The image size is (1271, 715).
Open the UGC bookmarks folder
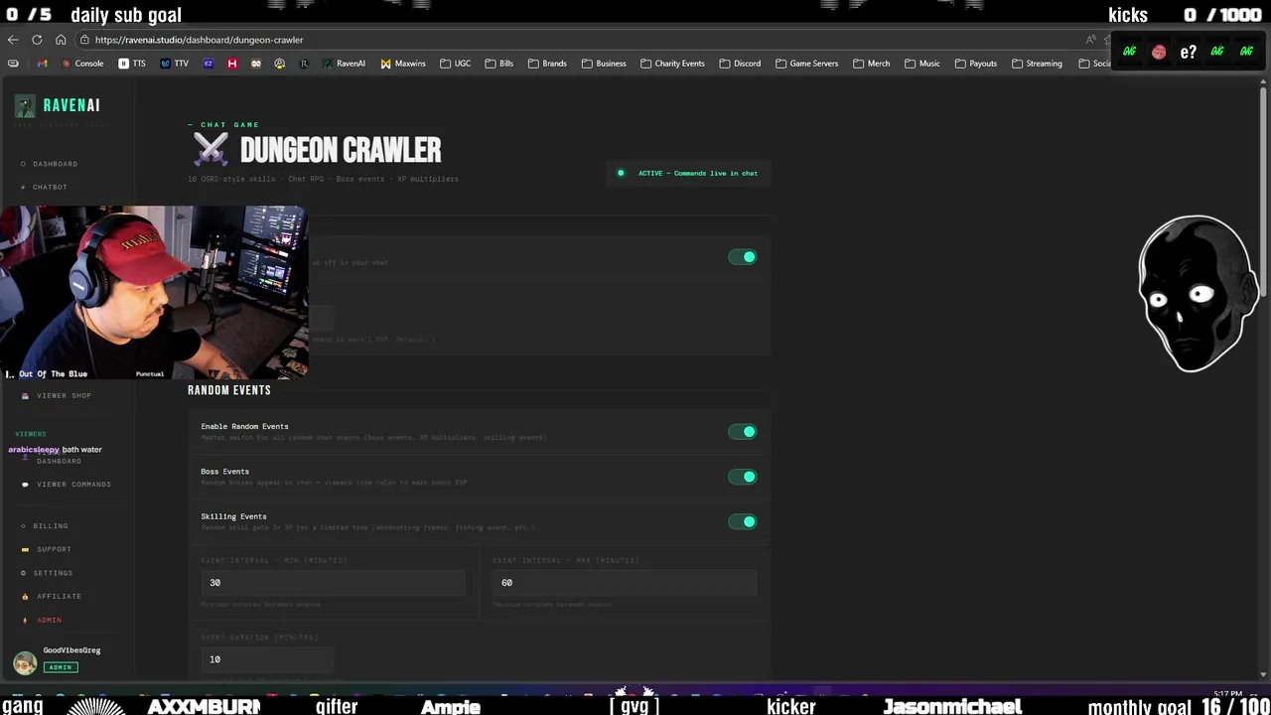(x=455, y=64)
